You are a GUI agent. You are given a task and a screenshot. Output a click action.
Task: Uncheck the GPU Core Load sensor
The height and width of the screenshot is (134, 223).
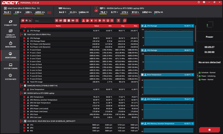(x=24, y=117)
